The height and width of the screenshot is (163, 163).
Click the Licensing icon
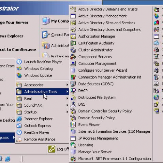click(x=73, y=145)
